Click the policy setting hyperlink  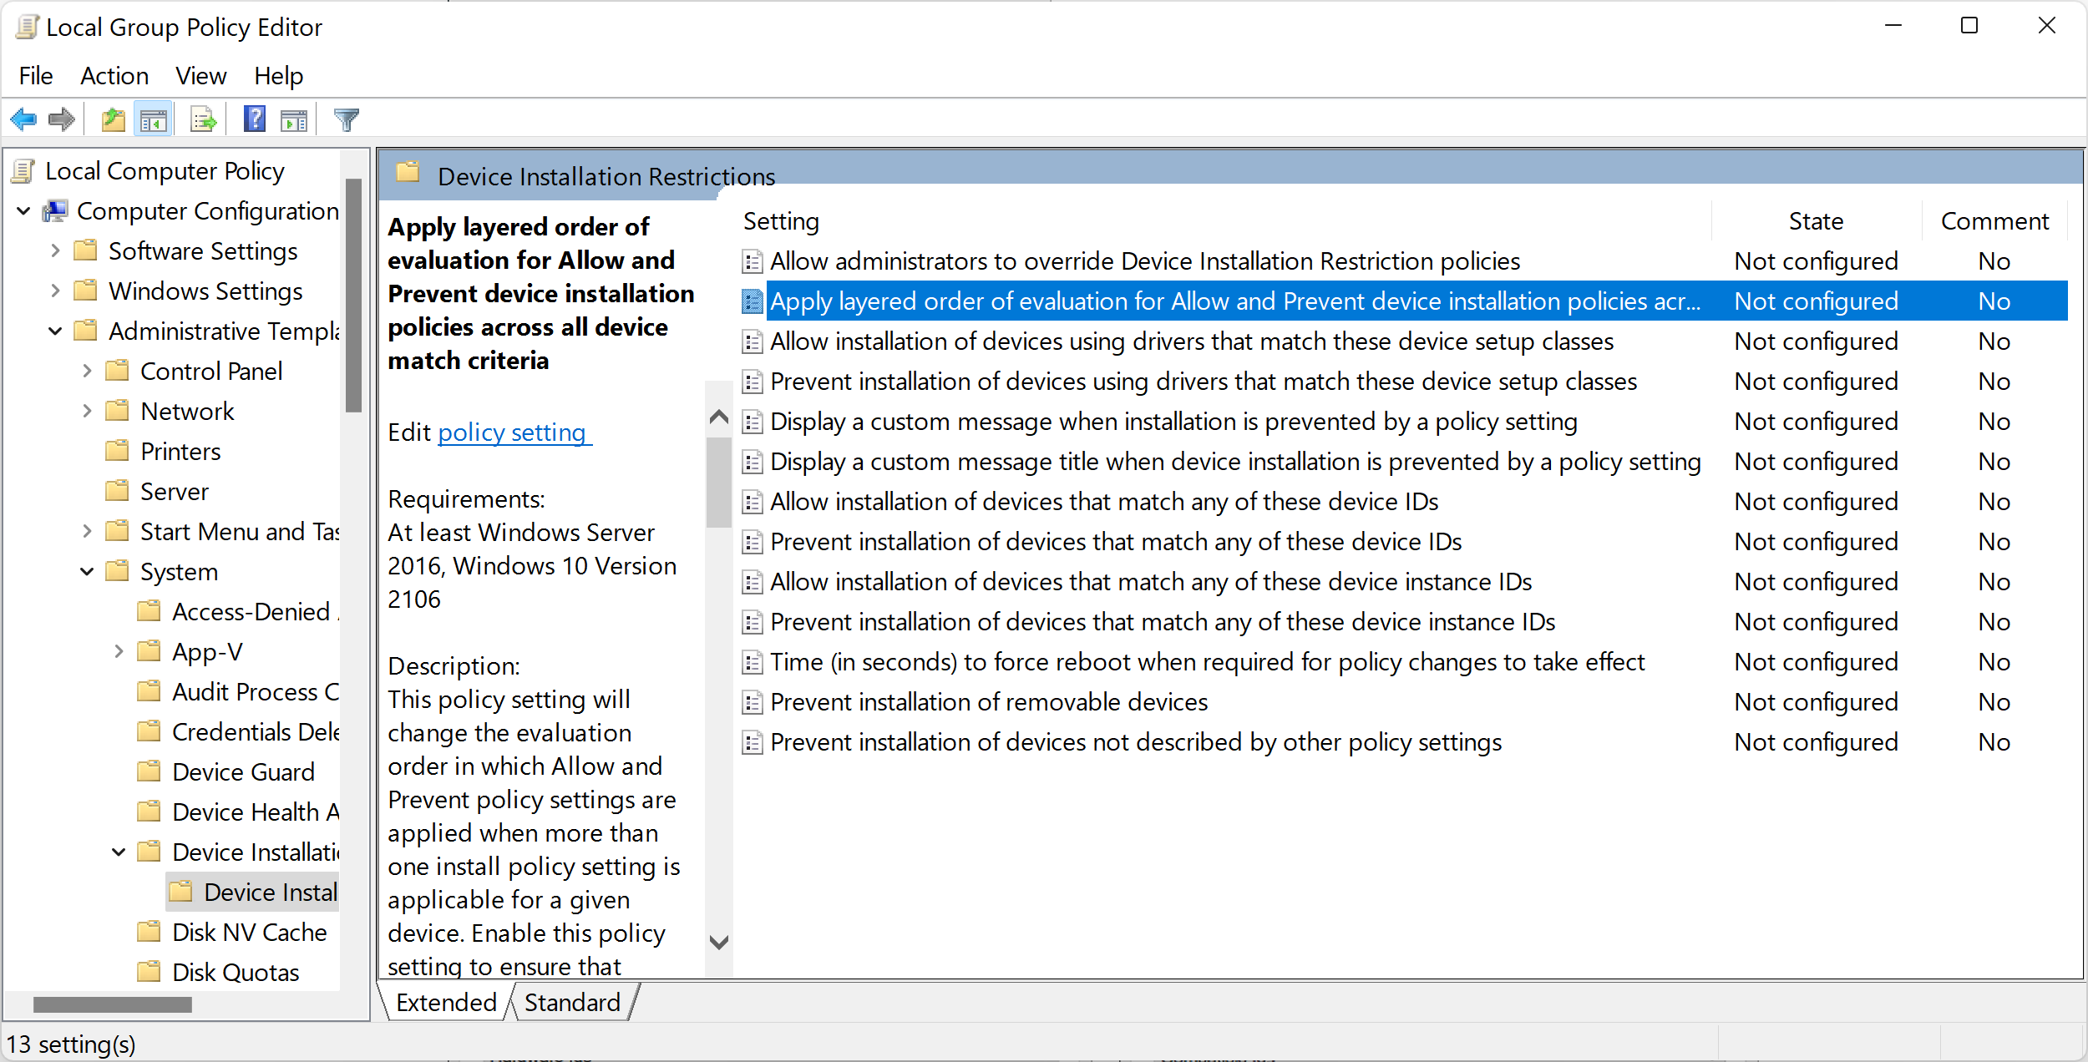point(514,432)
